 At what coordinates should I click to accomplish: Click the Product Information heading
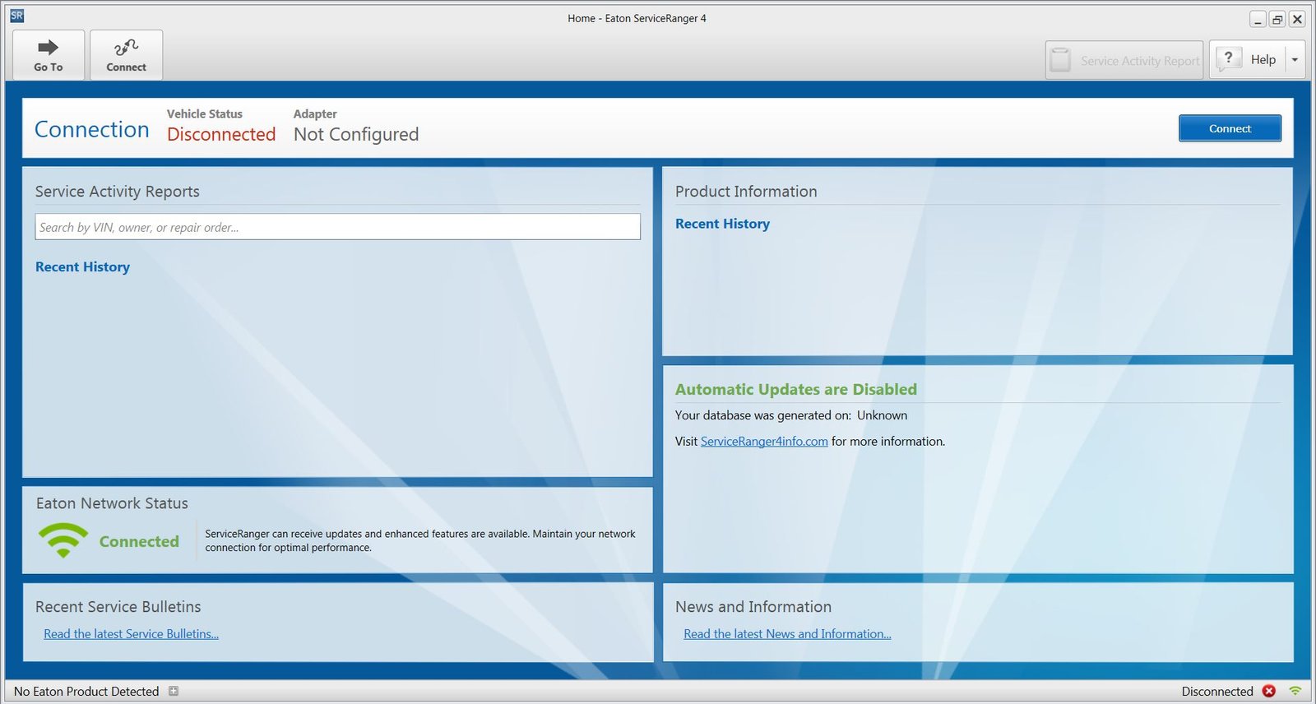click(x=746, y=192)
